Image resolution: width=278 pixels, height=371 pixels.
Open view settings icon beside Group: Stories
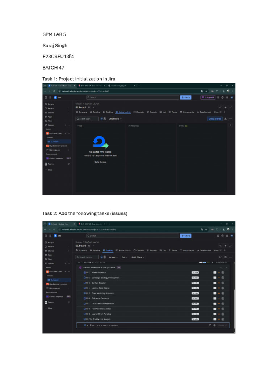point(226,119)
